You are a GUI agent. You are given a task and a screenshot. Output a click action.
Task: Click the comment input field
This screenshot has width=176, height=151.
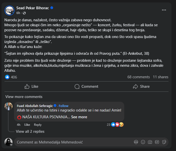point(72,142)
